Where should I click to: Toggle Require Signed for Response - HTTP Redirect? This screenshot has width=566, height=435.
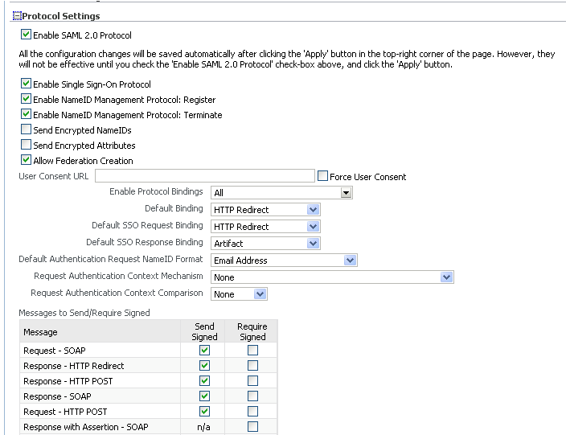coord(252,366)
